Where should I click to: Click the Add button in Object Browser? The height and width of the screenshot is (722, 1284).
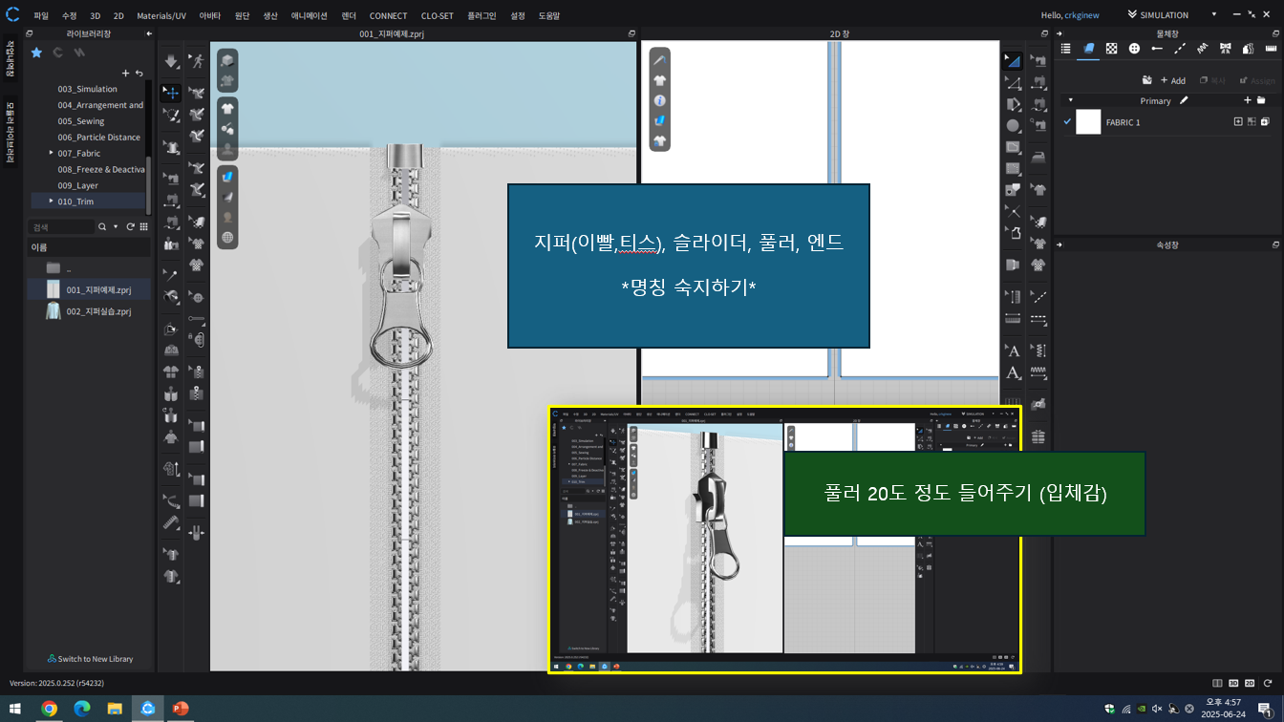1172,80
